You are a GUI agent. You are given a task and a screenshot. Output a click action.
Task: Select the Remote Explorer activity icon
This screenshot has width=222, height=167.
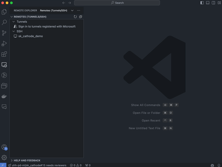point(4,65)
